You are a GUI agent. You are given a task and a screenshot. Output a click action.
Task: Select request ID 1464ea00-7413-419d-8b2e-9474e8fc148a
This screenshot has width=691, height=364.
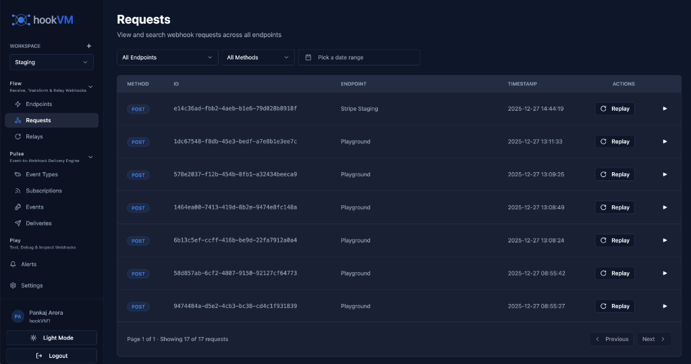236,207
